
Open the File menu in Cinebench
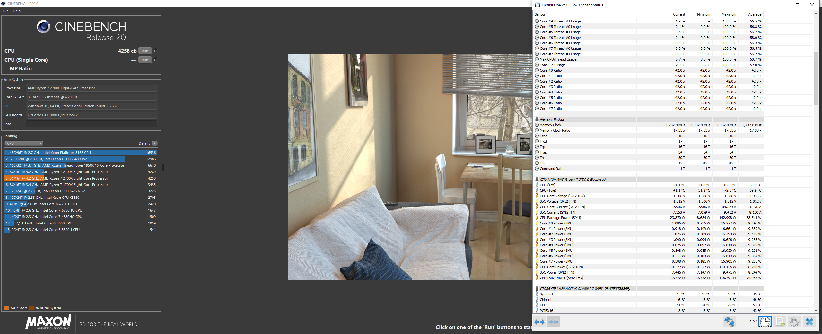(x=5, y=11)
